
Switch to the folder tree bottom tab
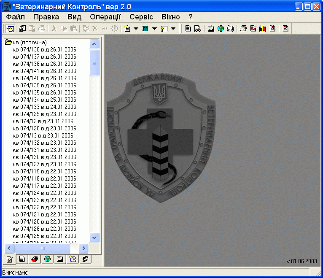[73, 259]
